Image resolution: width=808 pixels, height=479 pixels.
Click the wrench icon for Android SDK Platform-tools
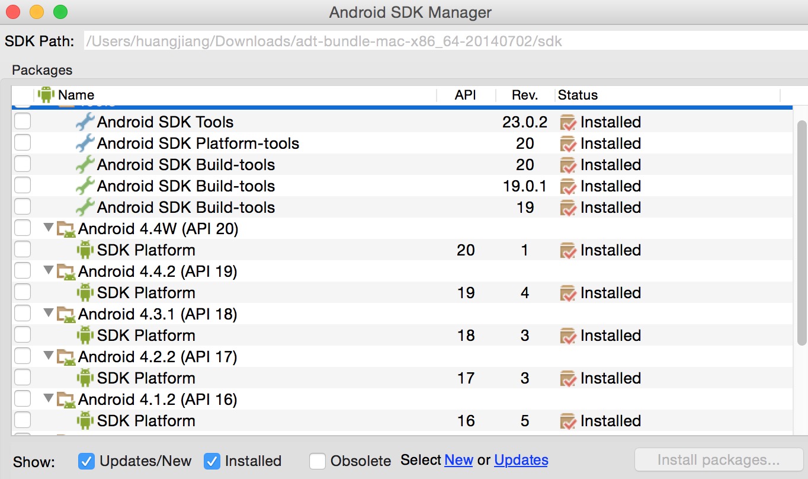tap(85, 143)
